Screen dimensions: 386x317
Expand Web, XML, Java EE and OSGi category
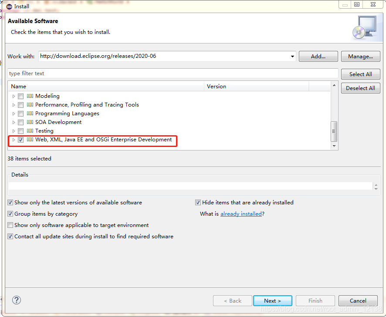(x=14, y=140)
